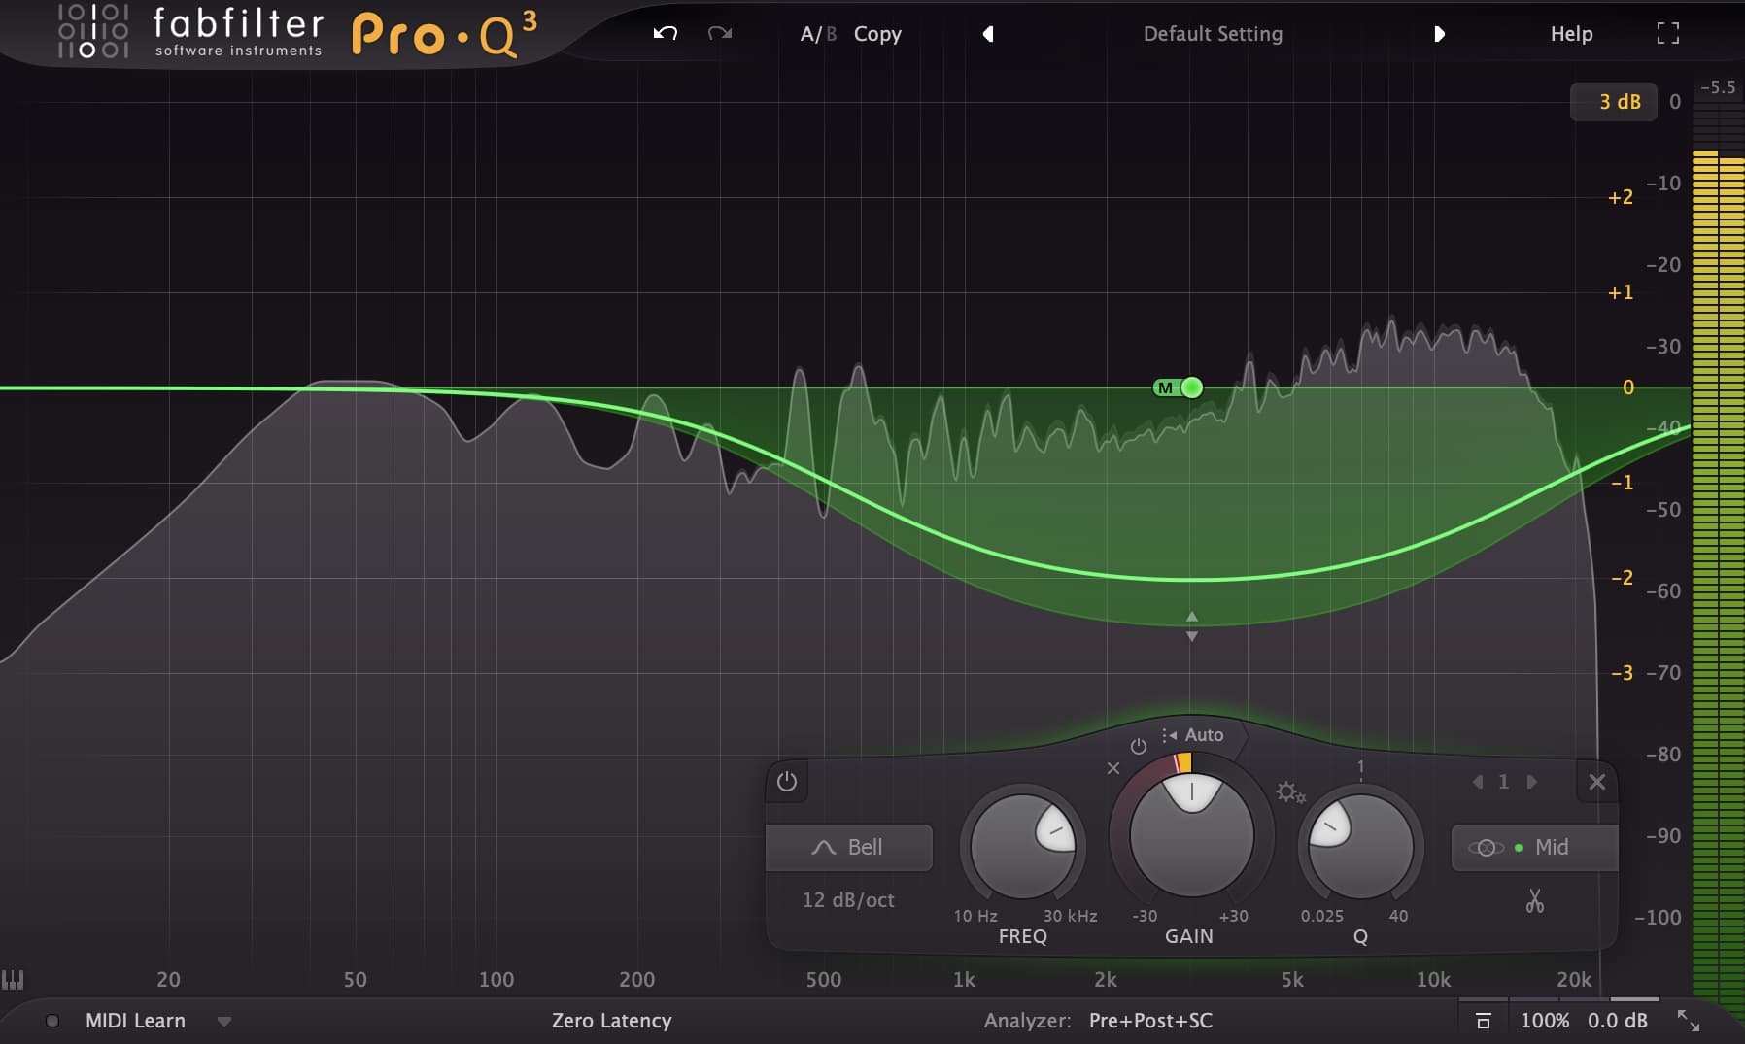
Task: Open the 12 dB/oct slope menu
Action: pos(848,900)
